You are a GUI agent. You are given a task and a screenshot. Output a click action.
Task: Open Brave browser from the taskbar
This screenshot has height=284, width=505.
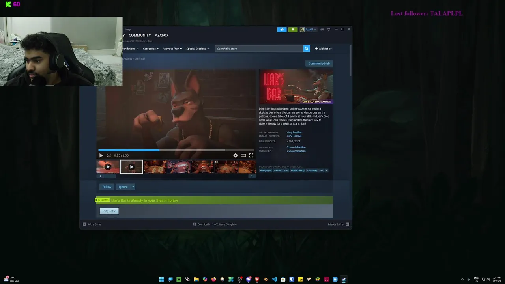click(257, 279)
